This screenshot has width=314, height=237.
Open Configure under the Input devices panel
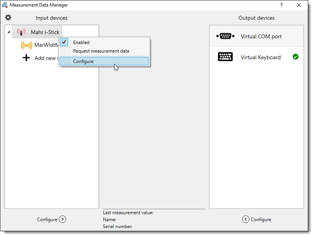pyautogui.click(x=47, y=220)
